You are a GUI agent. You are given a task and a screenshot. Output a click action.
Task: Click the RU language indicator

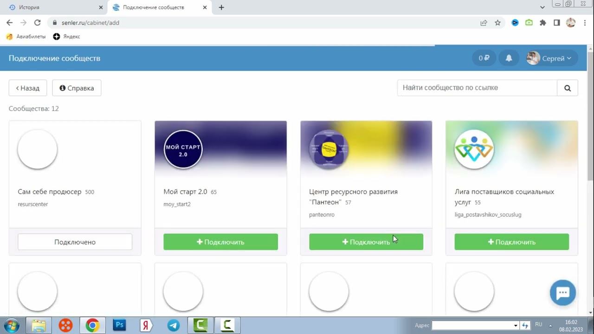pos(539,325)
